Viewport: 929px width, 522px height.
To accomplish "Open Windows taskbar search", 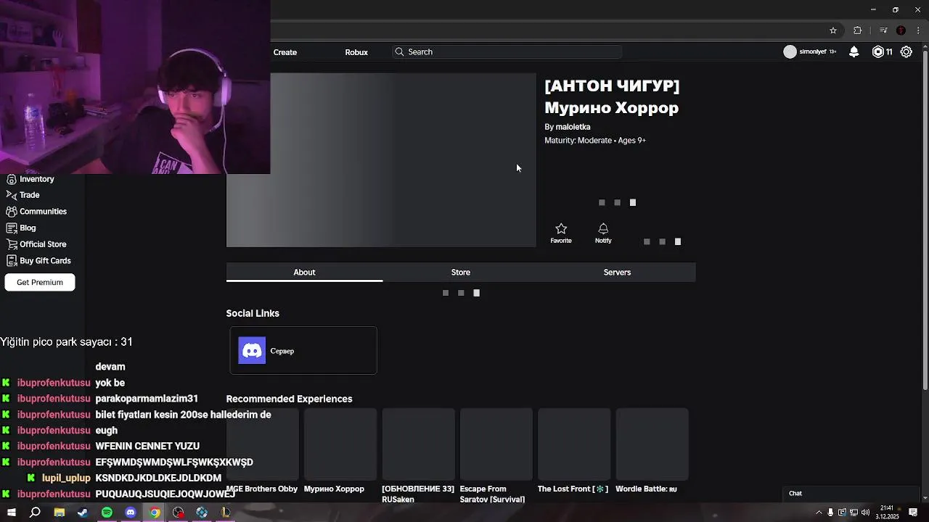I will (35, 513).
